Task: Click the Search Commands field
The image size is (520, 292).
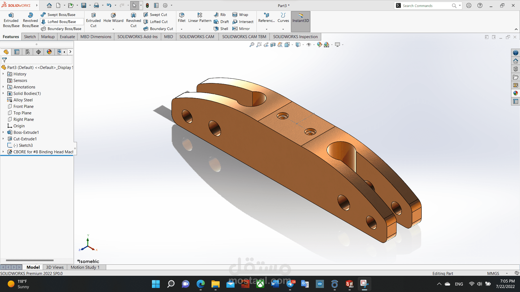Action: tap(425, 5)
